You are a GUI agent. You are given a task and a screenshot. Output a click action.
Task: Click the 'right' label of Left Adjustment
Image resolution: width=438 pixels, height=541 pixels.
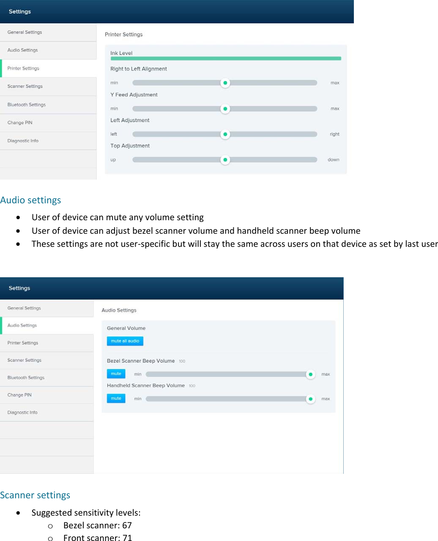pos(335,134)
